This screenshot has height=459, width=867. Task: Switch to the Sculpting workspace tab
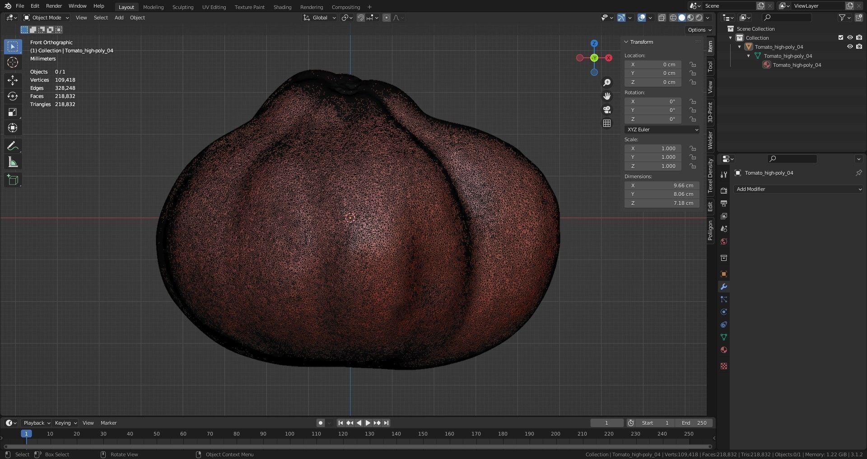[183, 7]
